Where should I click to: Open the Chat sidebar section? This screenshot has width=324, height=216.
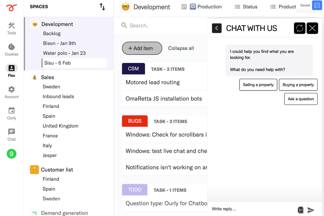(x=11, y=135)
